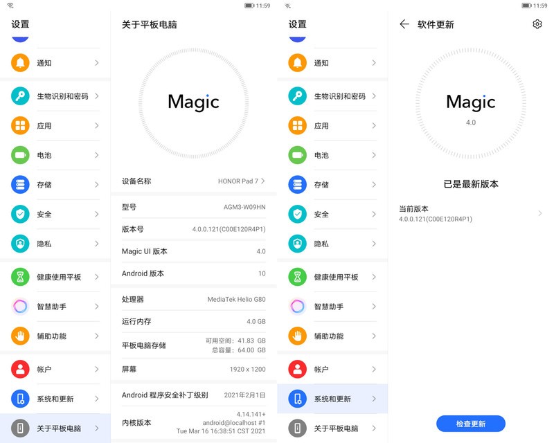The image size is (554, 443).
Task: Open Notifications (通知) settings icon
Action: (19, 62)
